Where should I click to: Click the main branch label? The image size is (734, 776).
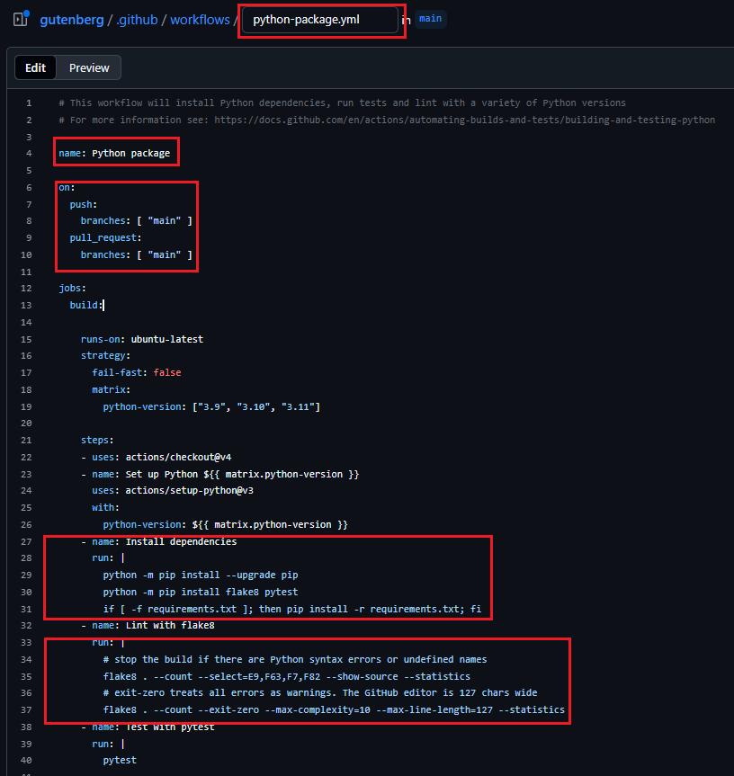pyautogui.click(x=430, y=19)
